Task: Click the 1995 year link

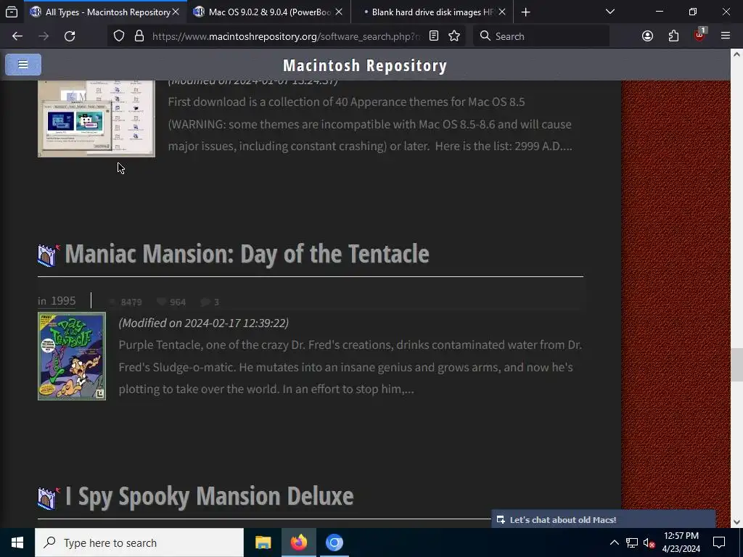Action: tap(63, 301)
